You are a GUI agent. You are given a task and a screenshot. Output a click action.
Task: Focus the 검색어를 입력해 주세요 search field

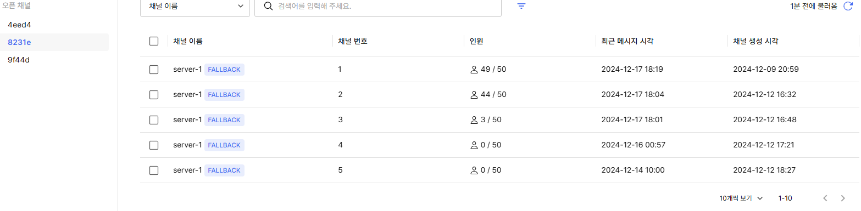coord(378,7)
